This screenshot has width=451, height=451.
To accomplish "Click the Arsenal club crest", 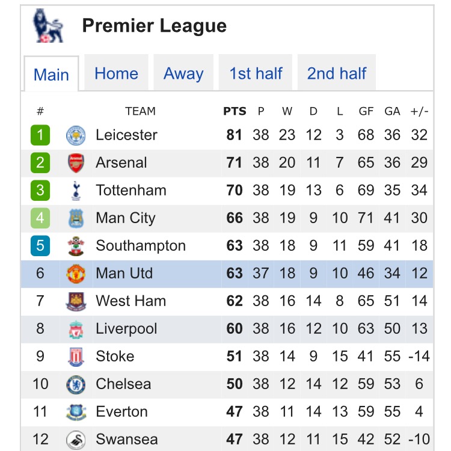I will point(76,163).
